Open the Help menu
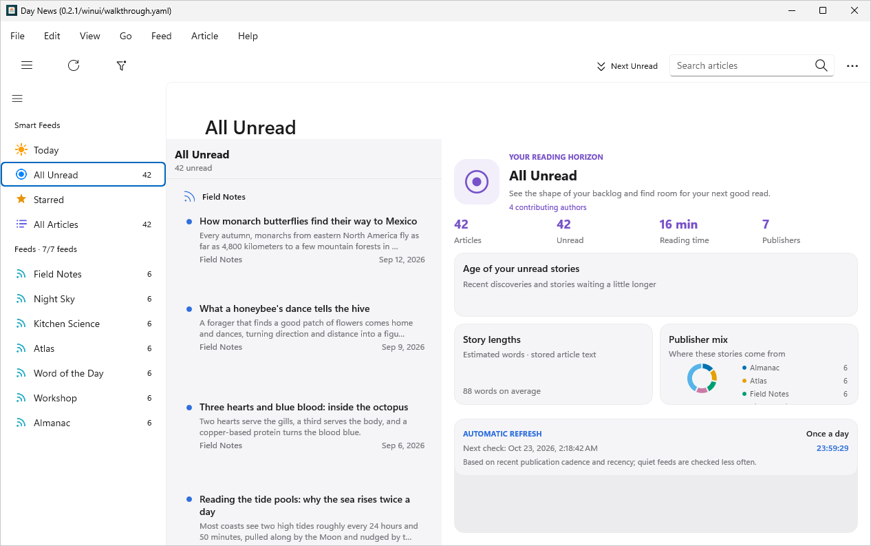Screen dimensions: 871x546 pyautogui.click(x=248, y=36)
